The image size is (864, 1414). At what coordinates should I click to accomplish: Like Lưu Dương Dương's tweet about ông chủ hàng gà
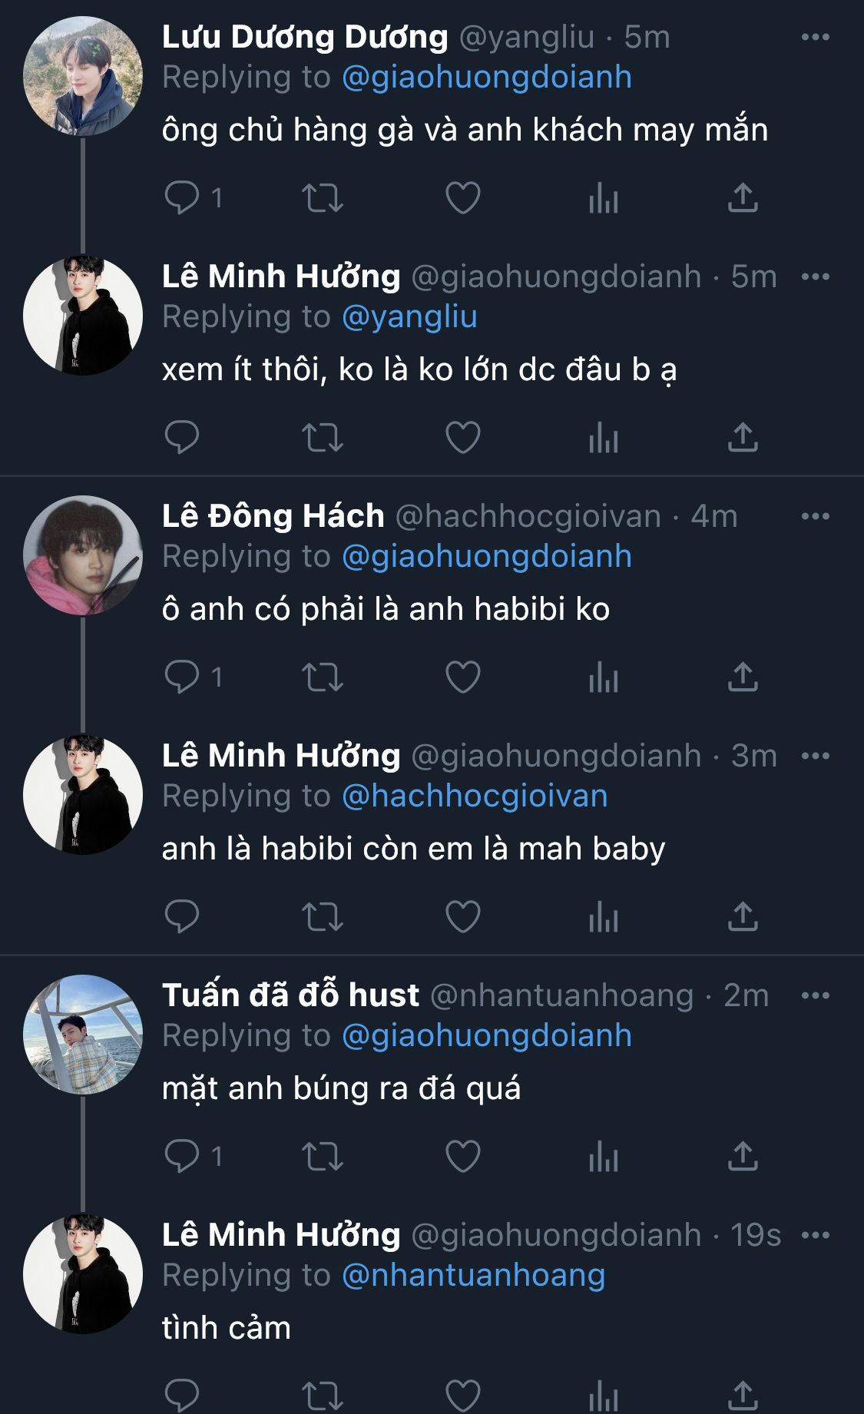coord(463,198)
